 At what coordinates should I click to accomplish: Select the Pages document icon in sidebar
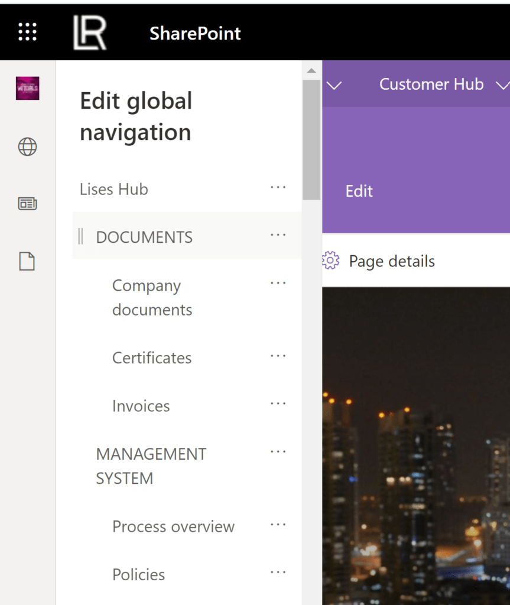click(27, 261)
